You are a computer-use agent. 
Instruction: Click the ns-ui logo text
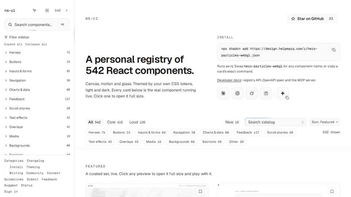point(10,11)
